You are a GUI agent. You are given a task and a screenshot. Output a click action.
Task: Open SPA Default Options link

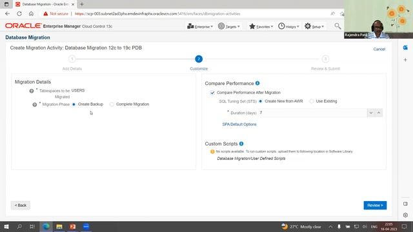pyautogui.click(x=239, y=124)
